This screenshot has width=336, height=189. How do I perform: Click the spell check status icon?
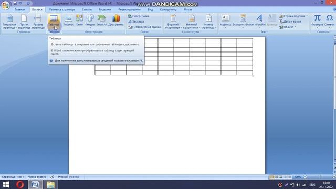52,177
